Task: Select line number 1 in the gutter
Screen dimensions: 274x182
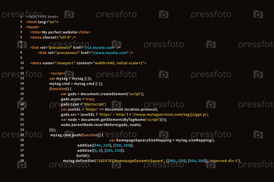Action: (21, 17)
